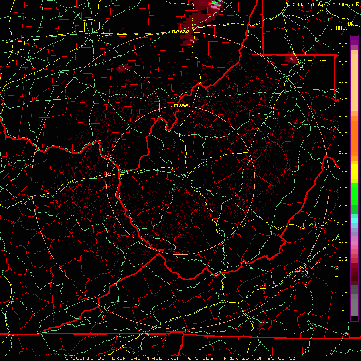361x361 pixels.
Task: Click the isolated echo in the southeast corner
Action: click(x=262, y=324)
